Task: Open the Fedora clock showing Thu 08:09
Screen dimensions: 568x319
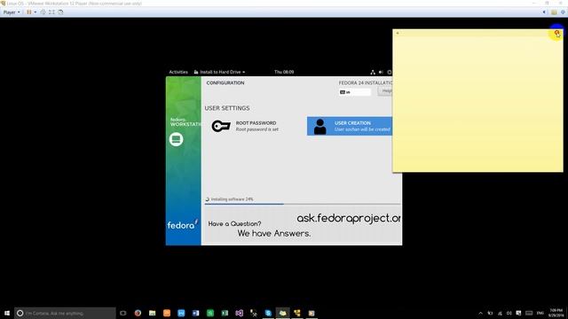Action: [284, 72]
